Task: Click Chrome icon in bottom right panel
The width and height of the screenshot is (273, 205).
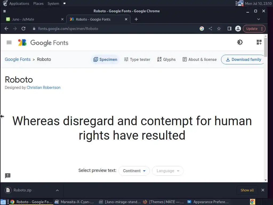Action: pyautogui.click(x=252, y=202)
